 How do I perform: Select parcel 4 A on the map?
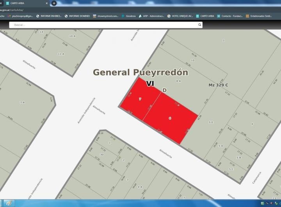140,187
